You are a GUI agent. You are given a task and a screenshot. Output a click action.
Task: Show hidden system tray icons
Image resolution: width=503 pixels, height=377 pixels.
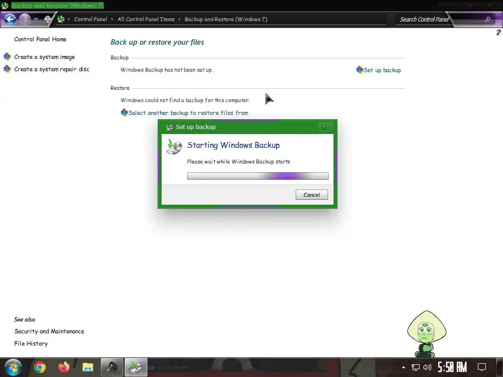[404, 367]
